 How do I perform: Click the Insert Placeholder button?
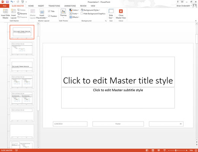pyautogui.click(x=42, y=14)
